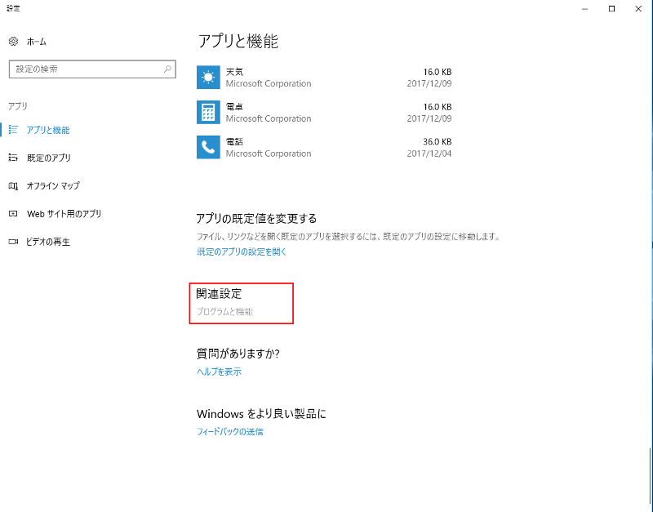Select the 天気 app entry name
This screenshot has height=512, width=653.
[x=234, y=72]
